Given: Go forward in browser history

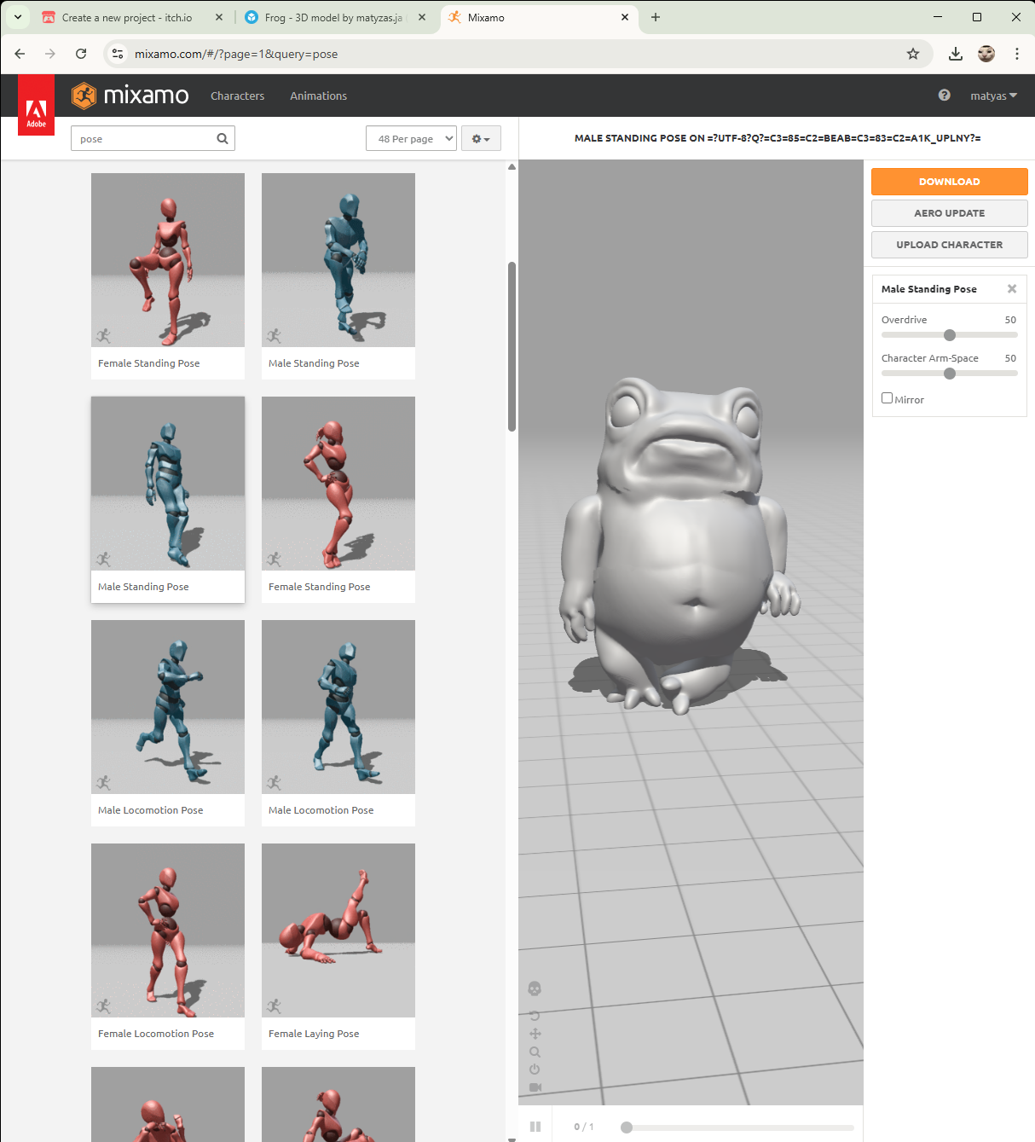Looking at the screenshot, I should [50, 54].
